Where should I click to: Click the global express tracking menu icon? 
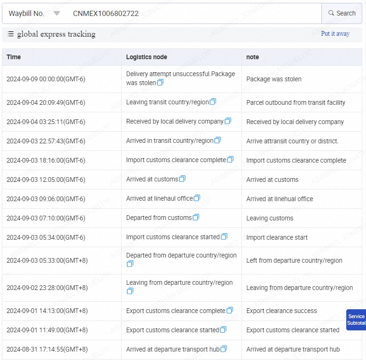[10, 34]
